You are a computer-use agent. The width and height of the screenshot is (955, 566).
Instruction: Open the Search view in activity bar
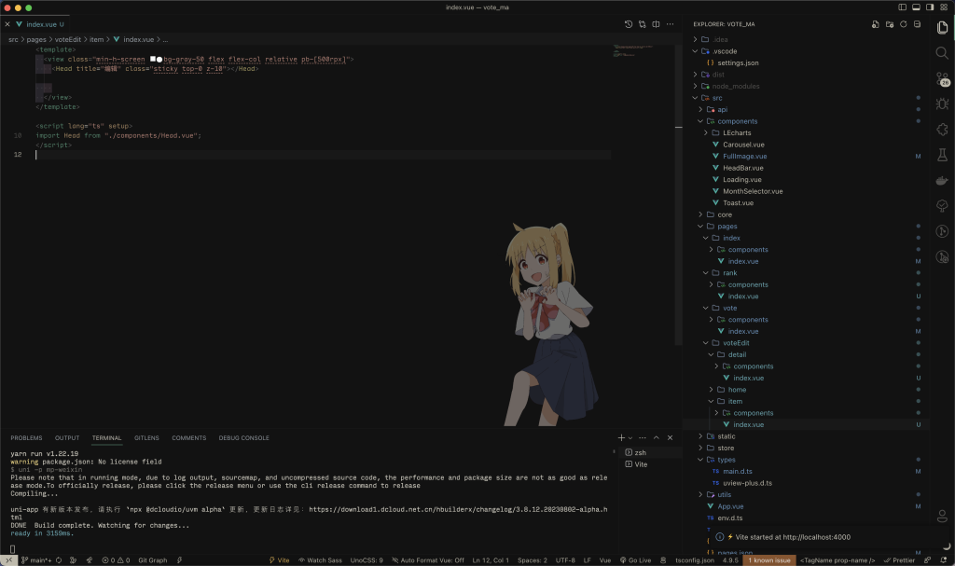[x=942, y=53]
